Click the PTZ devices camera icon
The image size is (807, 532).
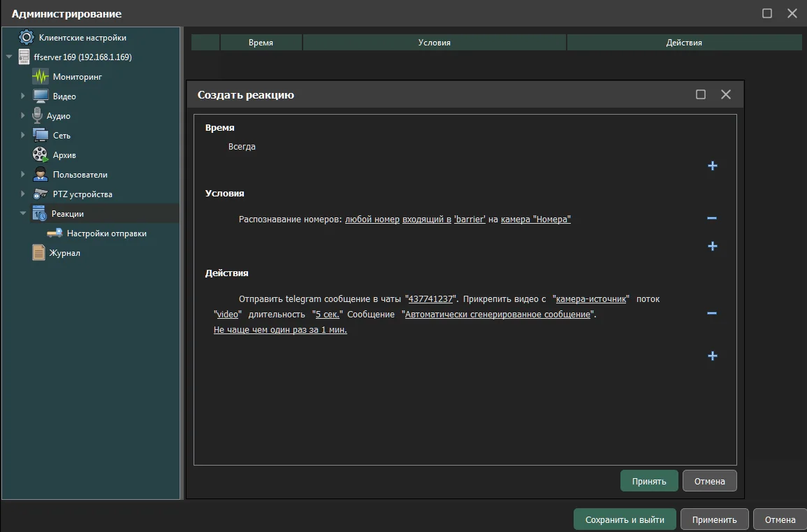pos(41,194)
